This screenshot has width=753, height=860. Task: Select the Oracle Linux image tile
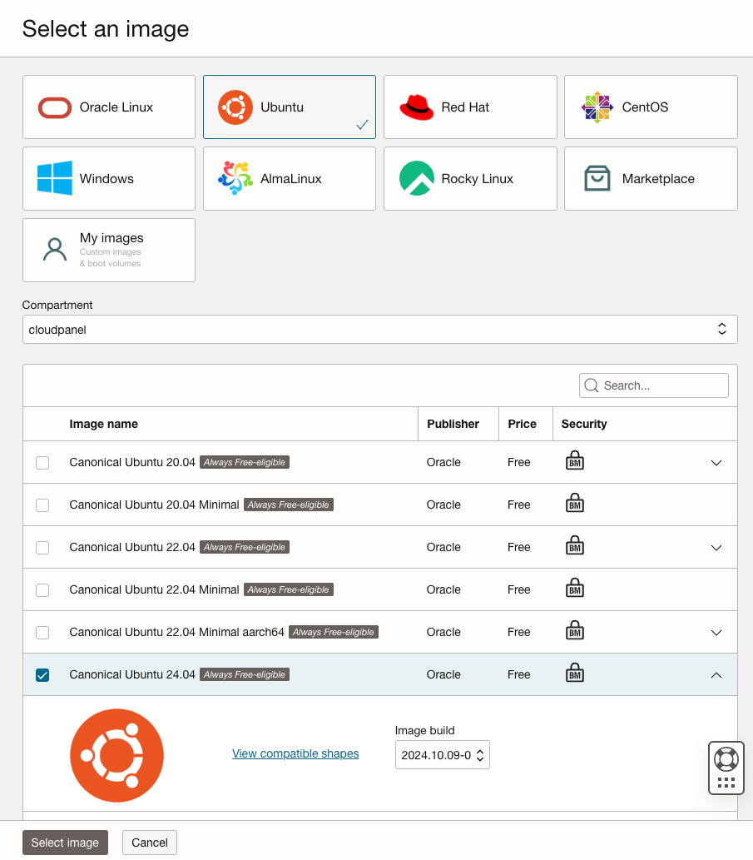pos(109,107)
